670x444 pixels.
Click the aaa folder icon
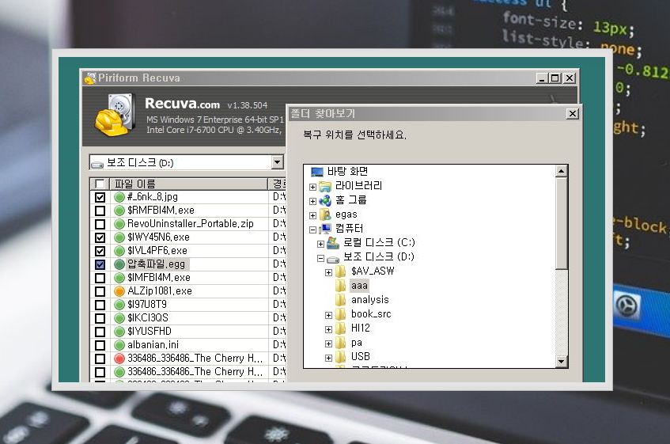point(341,286)
